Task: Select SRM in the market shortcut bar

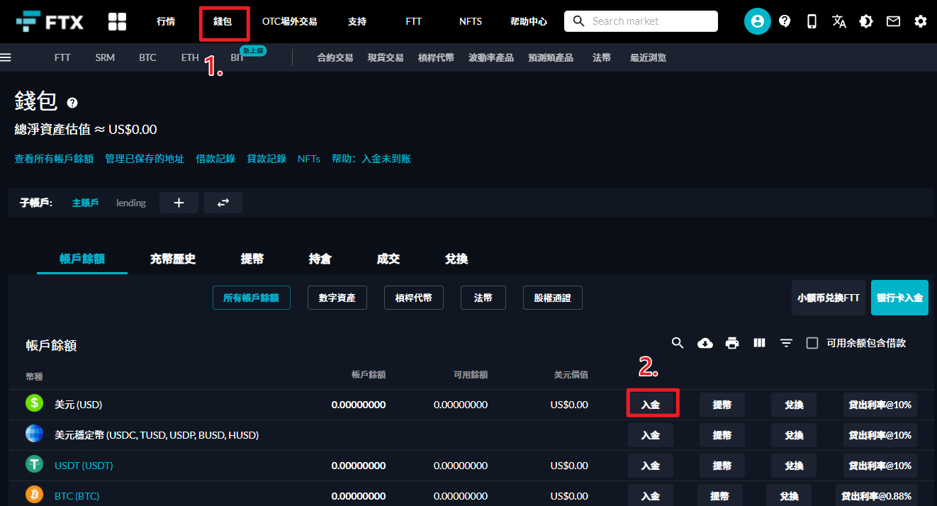Action: click(x=105, y=57)
